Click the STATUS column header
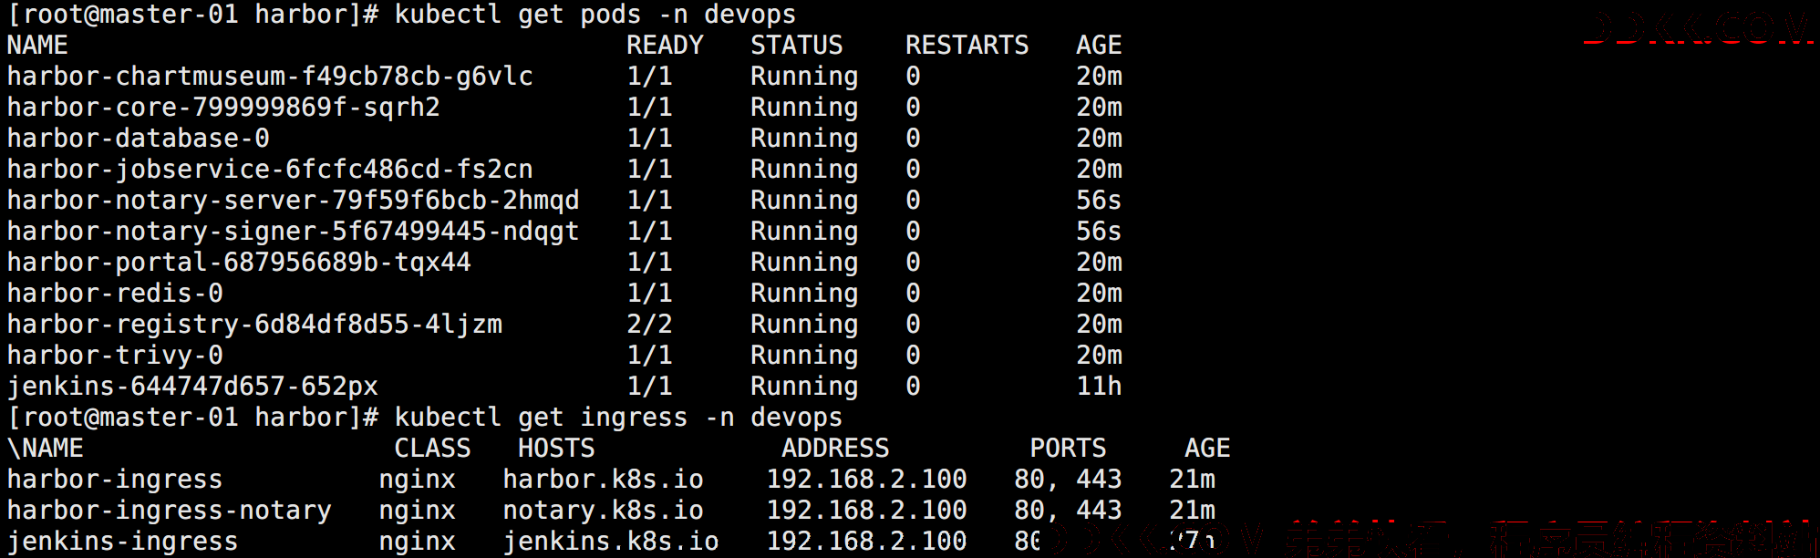Image resolution: width=1820 pixels, height=558 pixels. [x=796, y=46]
